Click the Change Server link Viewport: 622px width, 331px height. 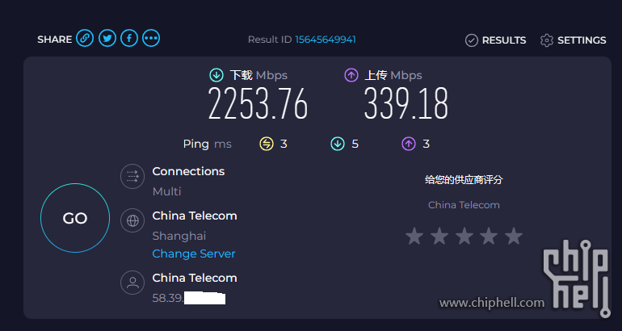194,253
